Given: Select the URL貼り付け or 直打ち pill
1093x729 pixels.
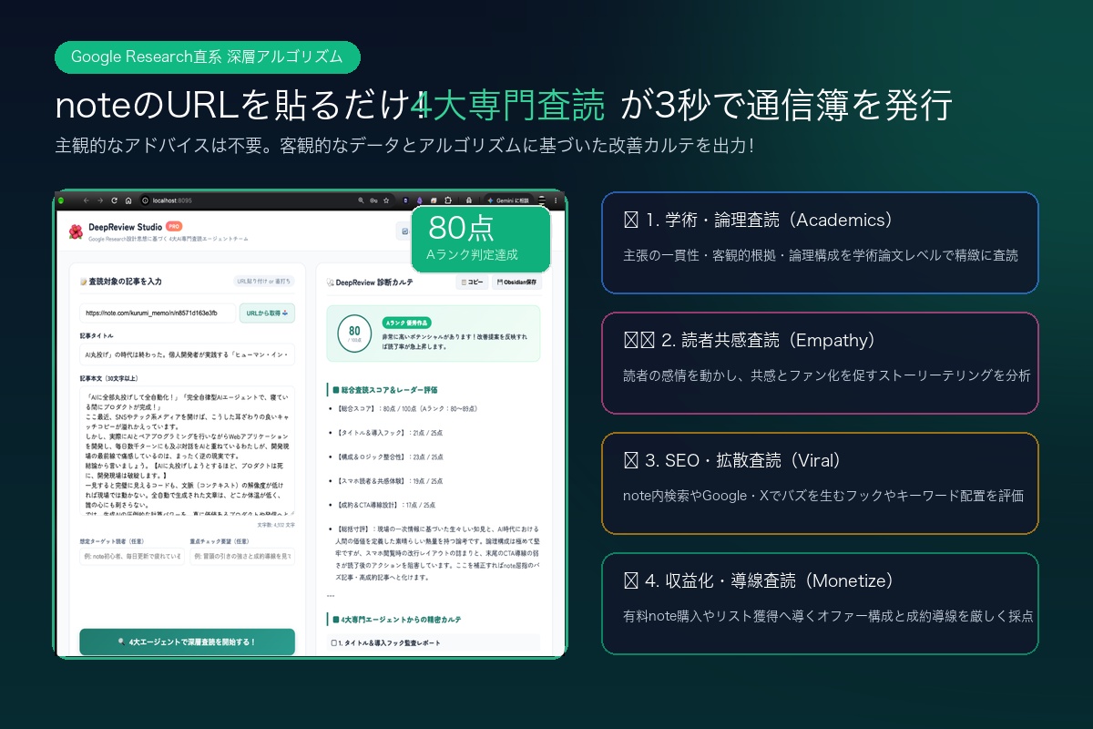Looking at the screenshot, I should click(264, 282).
